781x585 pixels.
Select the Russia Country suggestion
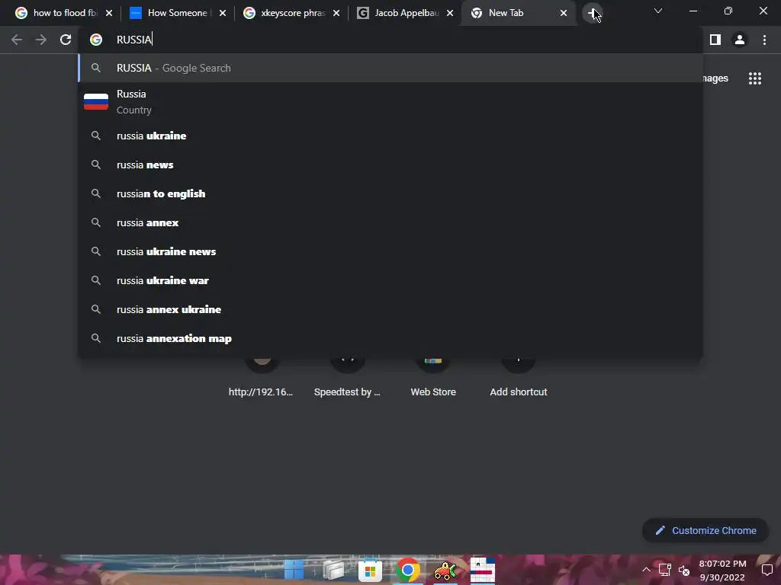391,102
